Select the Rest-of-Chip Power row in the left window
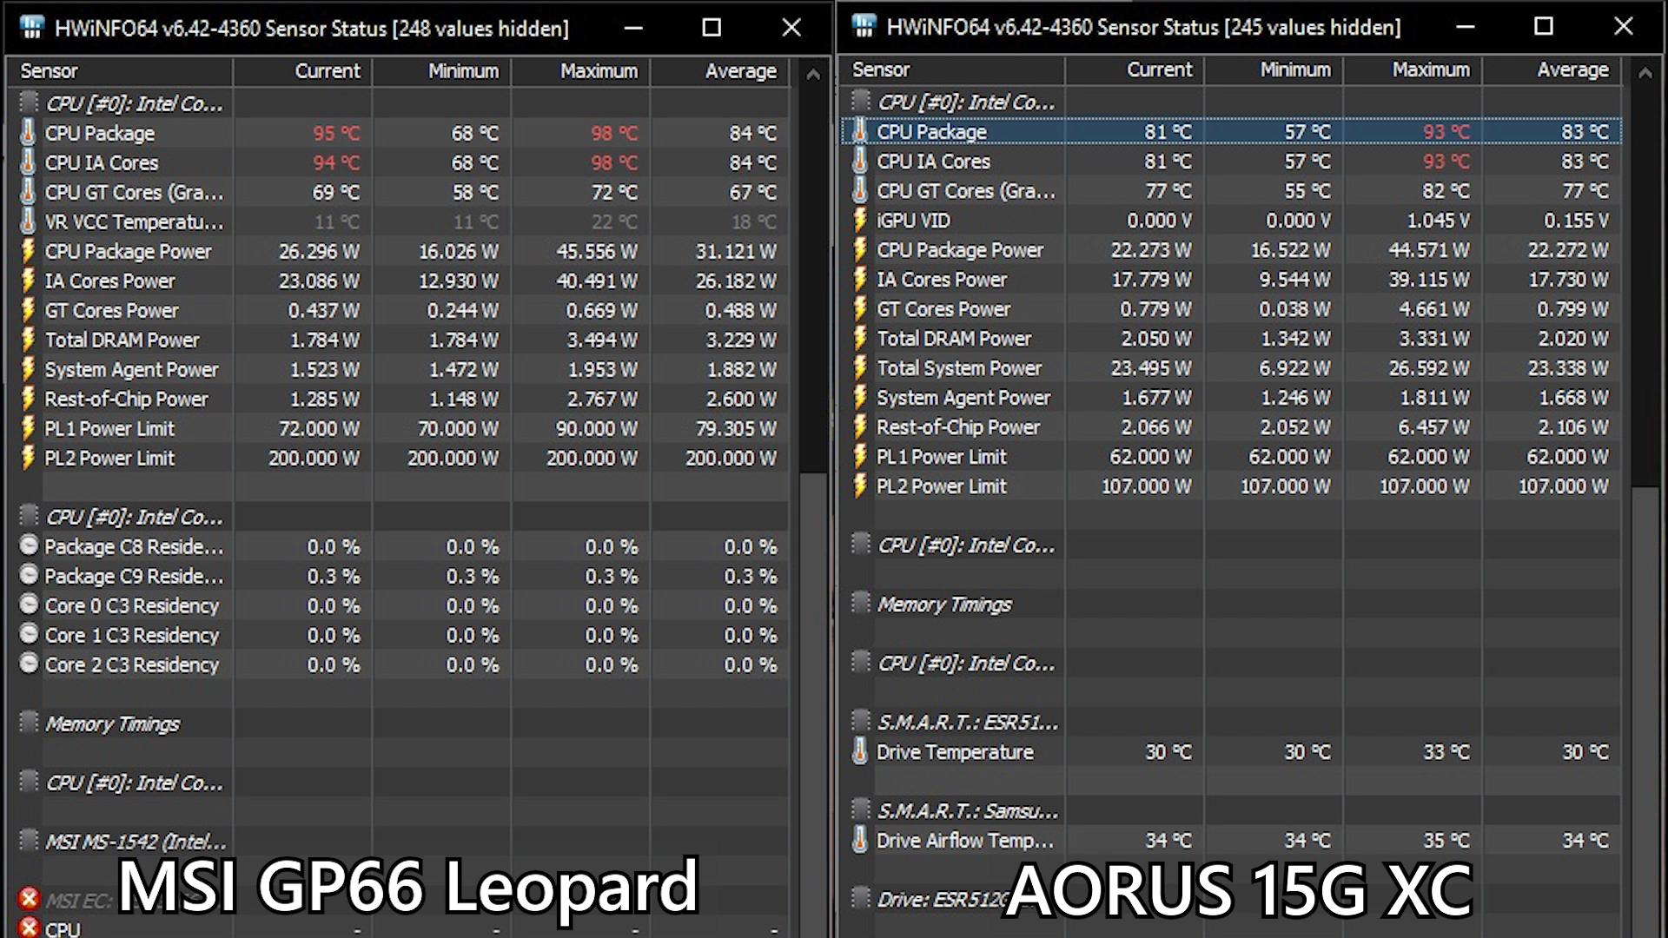This screenshot has width=1668, height=938. point(400,399)
